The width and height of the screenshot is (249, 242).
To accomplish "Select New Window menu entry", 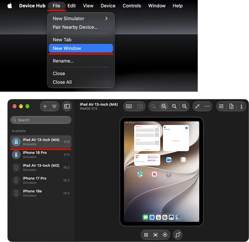I will click(81, 48).
